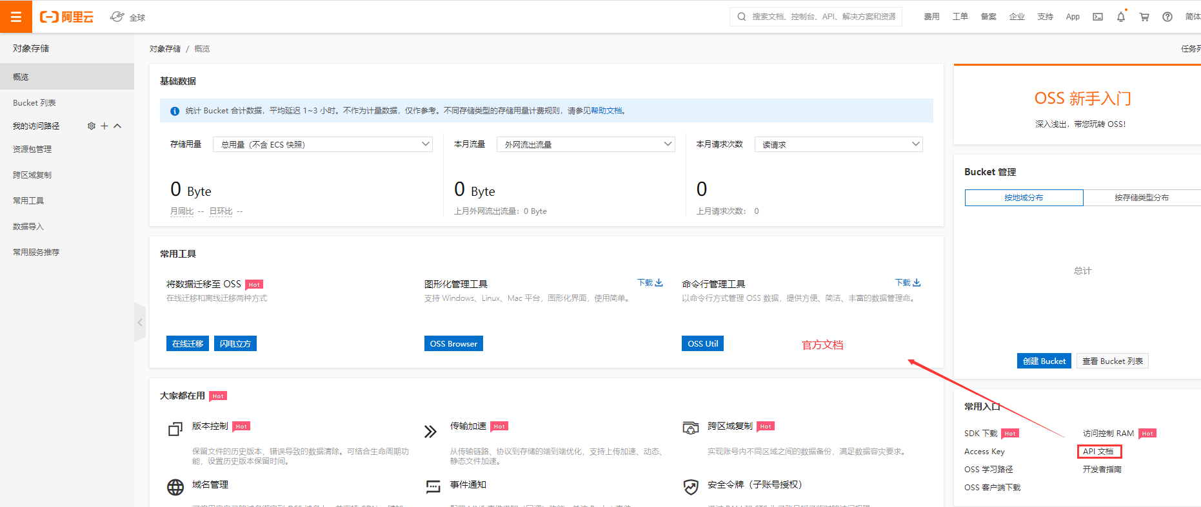1201x507 pixels.
Task: Open the 传输加速 feature title
Action: (468, 426)
